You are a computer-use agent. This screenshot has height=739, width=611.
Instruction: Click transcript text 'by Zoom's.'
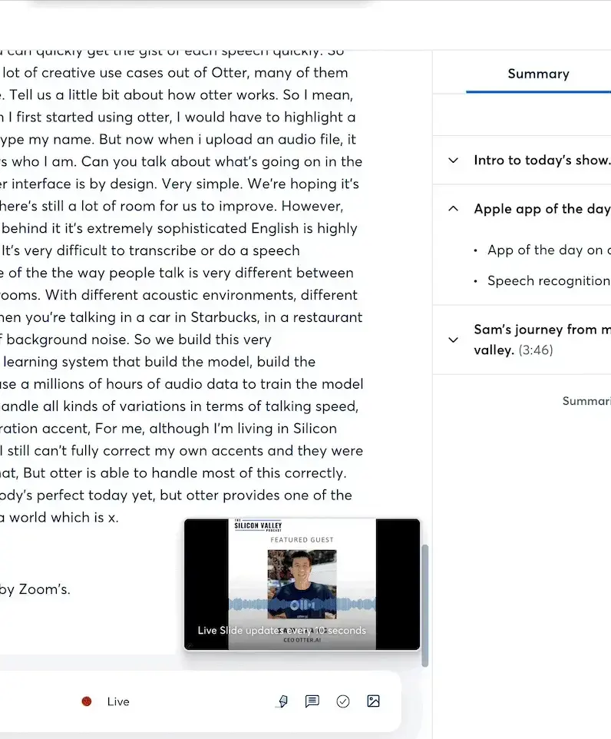click(x=35, y=589)
